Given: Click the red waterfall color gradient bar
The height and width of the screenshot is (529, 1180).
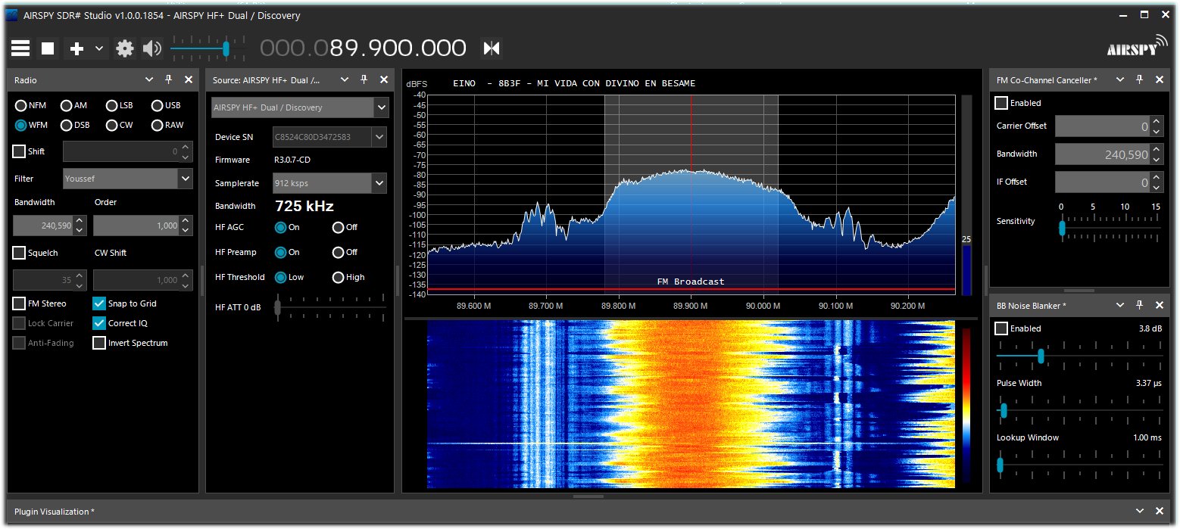Looking at the screenshot, I should click(966, 405).
